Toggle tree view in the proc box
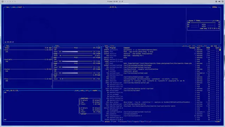The image size is (225, 127). tap(205, 46)
